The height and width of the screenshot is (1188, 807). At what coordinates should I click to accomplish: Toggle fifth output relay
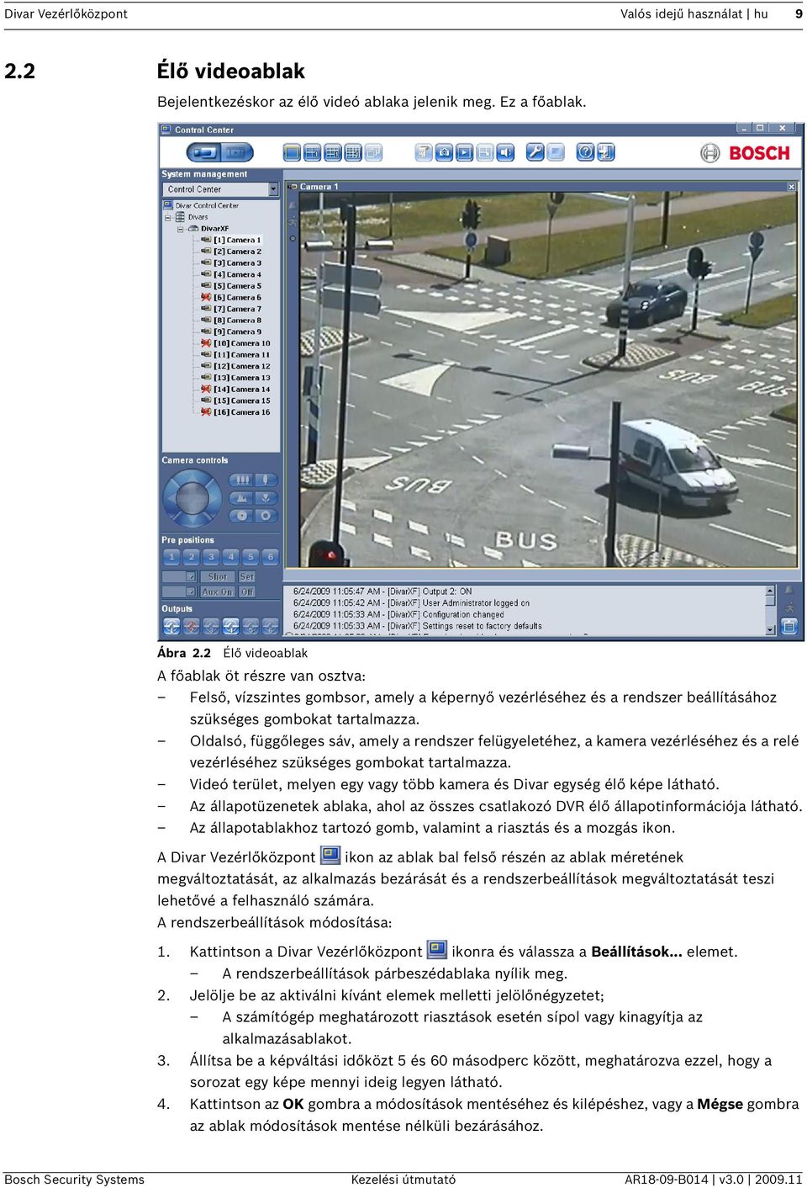pyautogui.click(x=251, y=626)
